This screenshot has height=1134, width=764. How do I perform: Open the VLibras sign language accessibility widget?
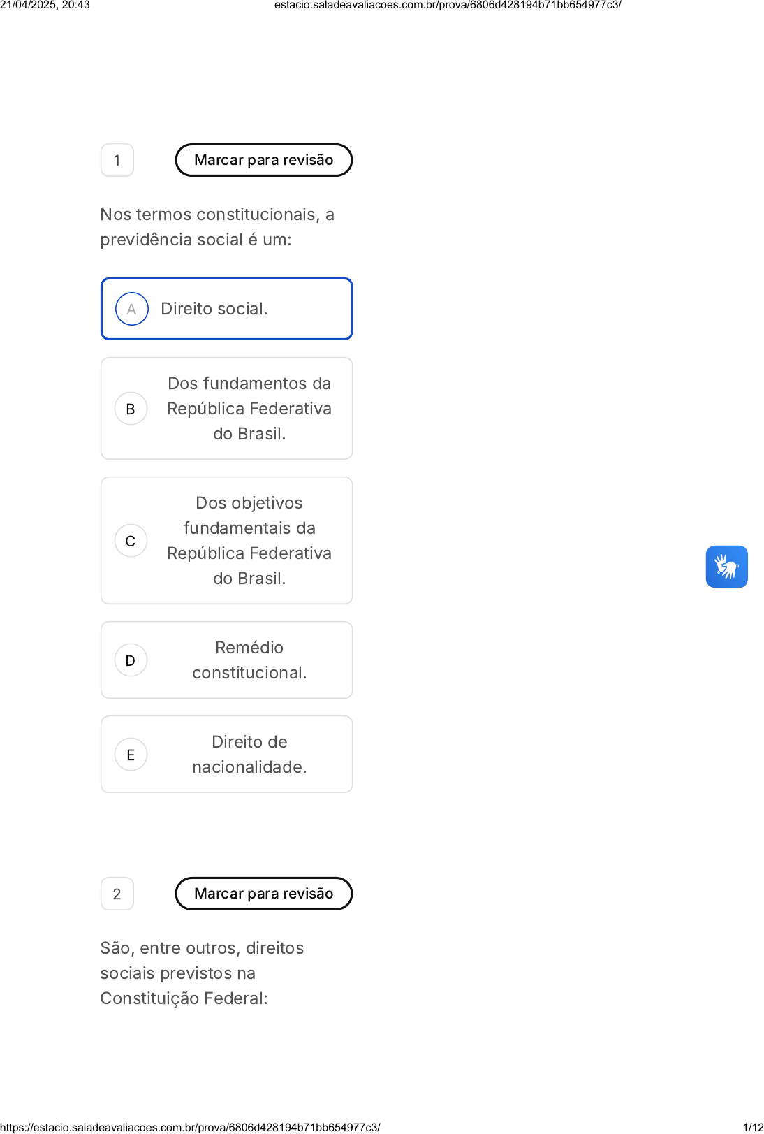726,567
